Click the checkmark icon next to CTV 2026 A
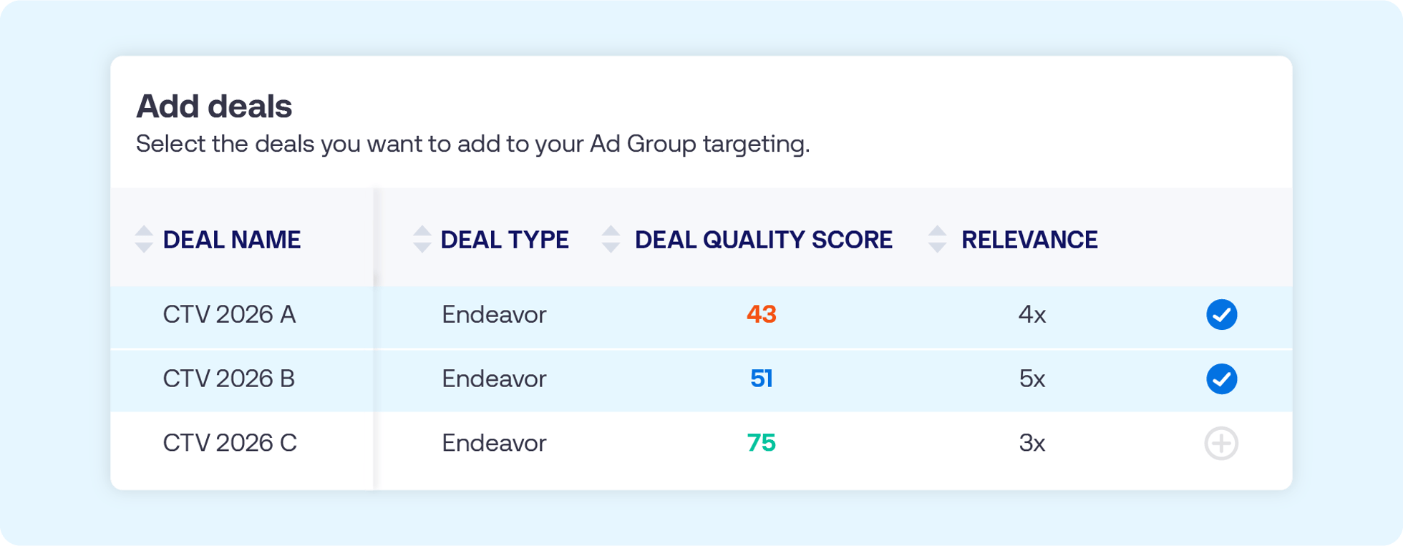This screenshot has height=546, width=1403. click(x=1222, y=314)
